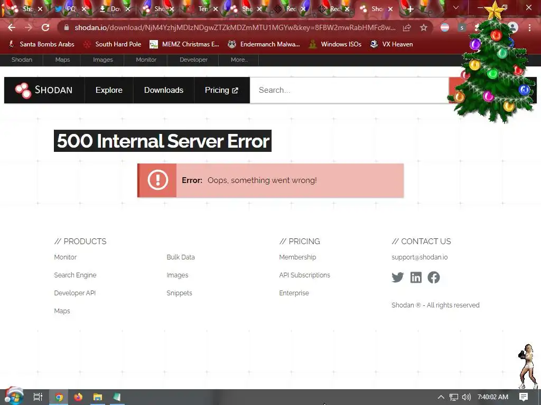This screenshot has width=541, height=405.
Task: Open the Windows ISOs bookmark
Action: [x=335, y=44]
